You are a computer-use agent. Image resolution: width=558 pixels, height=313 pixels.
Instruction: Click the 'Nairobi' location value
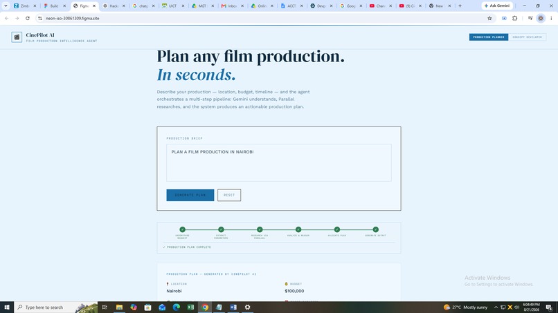tap(174, 291)
